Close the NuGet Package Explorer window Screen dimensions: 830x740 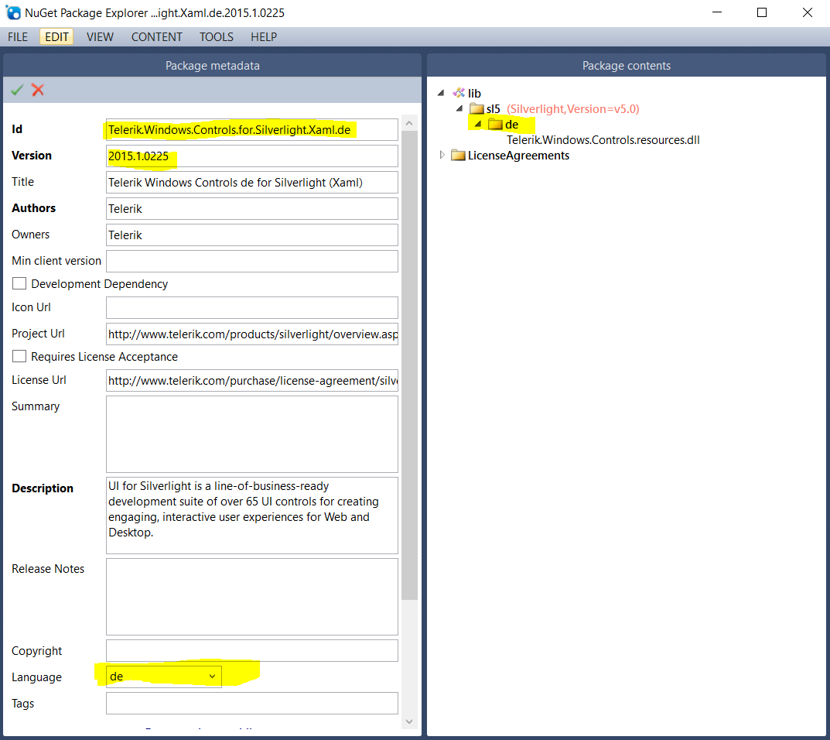click(x=807, y=12)
